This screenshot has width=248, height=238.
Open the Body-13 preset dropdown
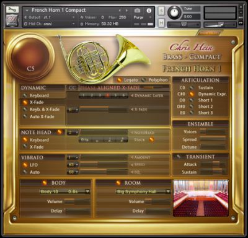[x=65, y=192]
